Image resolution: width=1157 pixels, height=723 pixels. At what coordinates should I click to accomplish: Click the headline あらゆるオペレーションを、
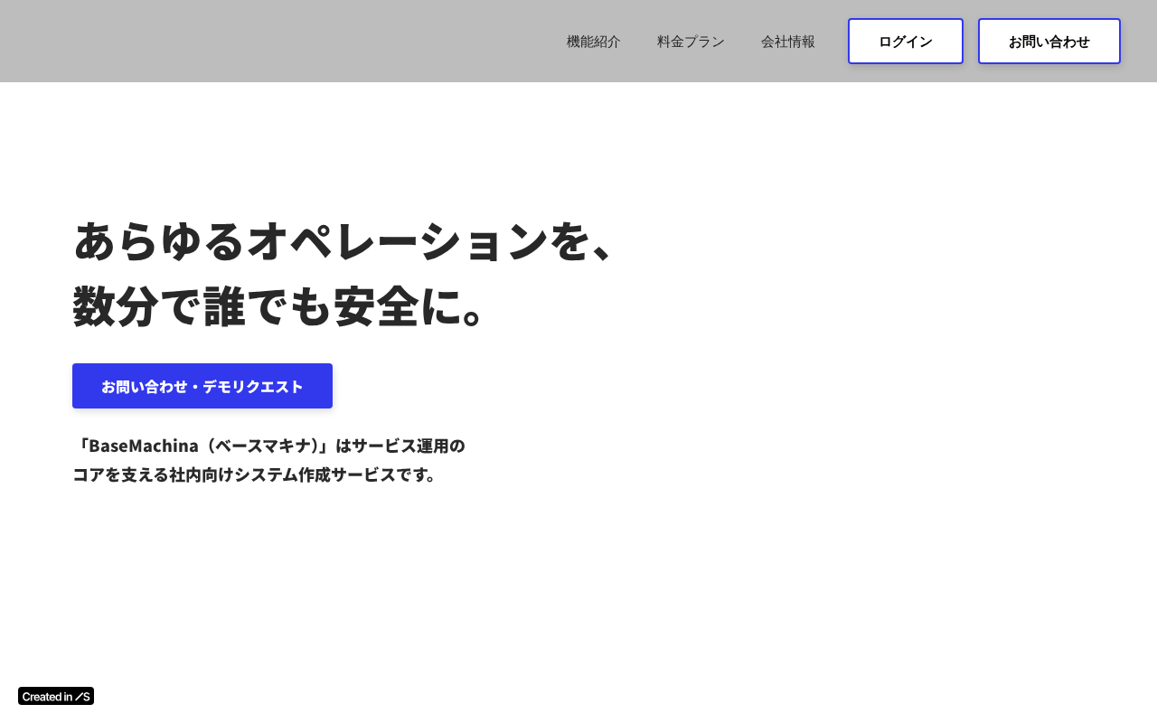click(344, 240)
